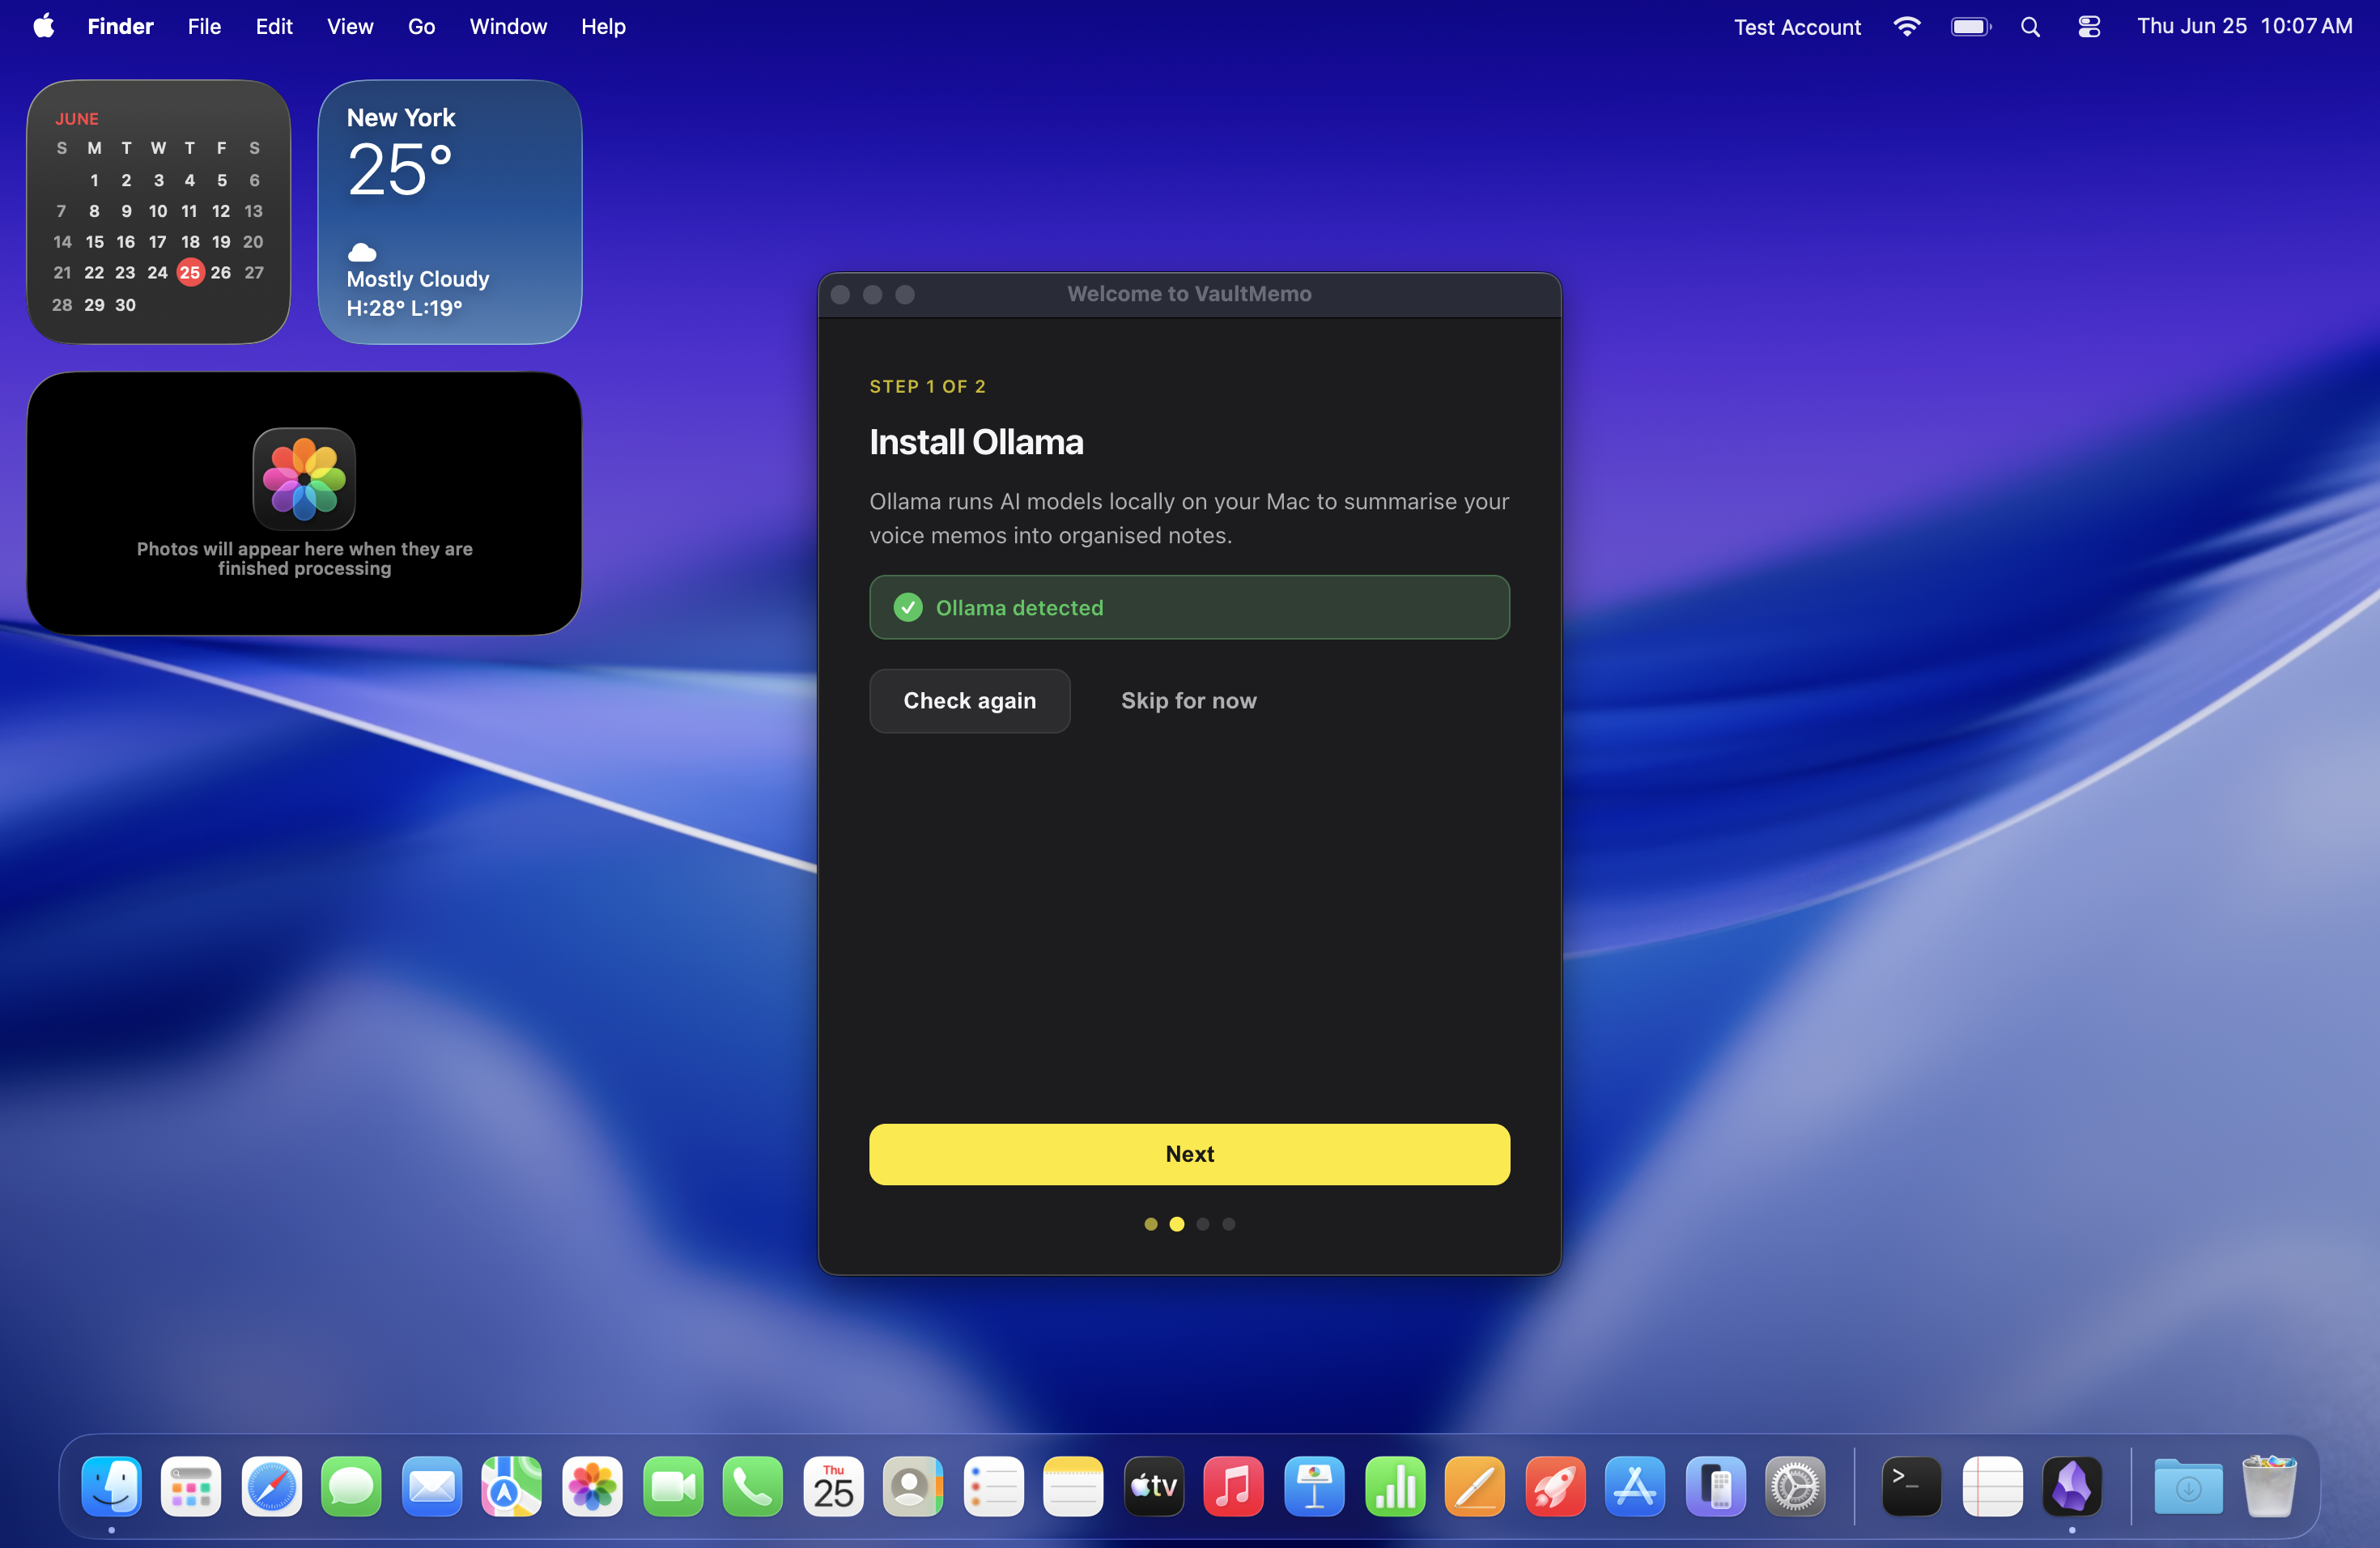Open Control Center icon

(2089, 27)
